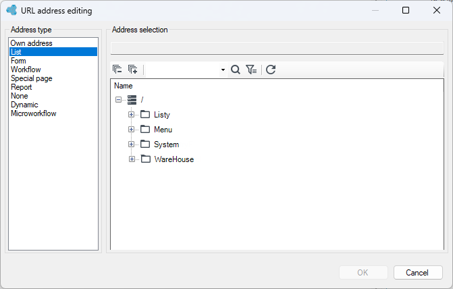Select the Menu tree item label
This screenshot has height=289, width=453.
[163, 130]
